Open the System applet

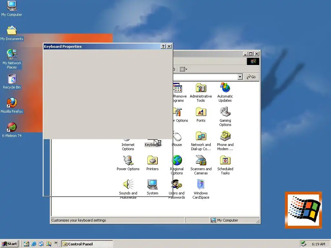coord(153,187)
